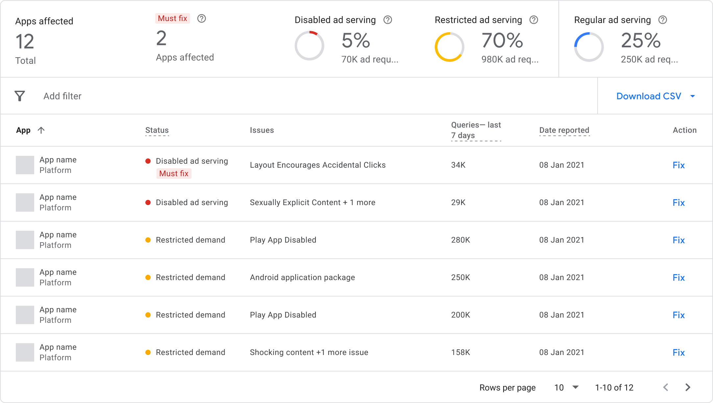Screen dimensions: 713x403
Task: Click the yellow Restricted ad serving donut
Action: (x=449, y=47)
